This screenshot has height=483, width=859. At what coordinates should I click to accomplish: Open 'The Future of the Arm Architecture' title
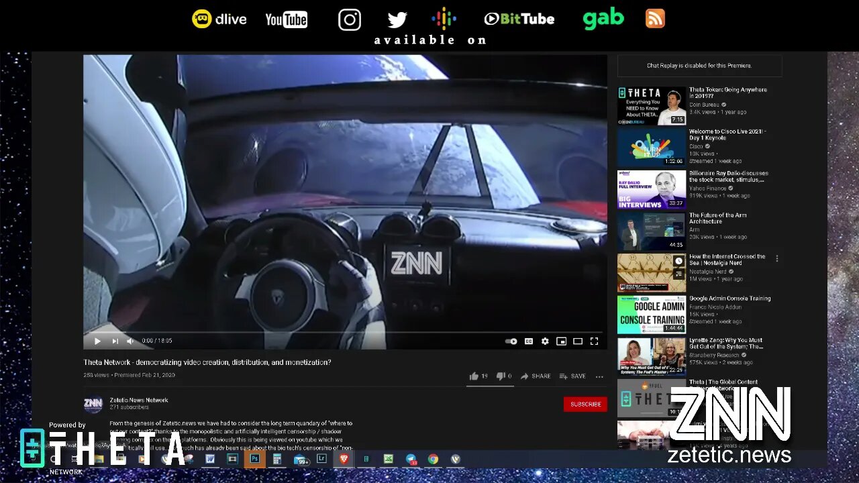[x=717, y=218]
